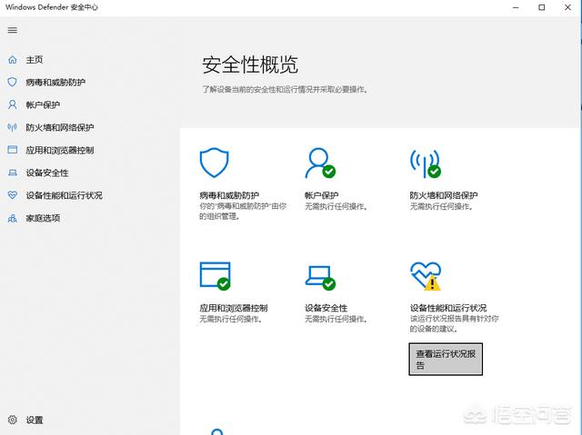Viewport: 582px width, 435px height.
Task: Open the large shield virus protection tile icon
Action: click(x=215, y=163)
